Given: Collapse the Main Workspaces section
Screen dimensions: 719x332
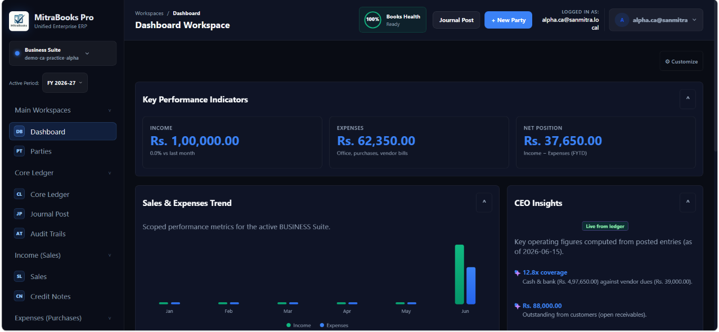Looking at the screenshot, I should 110,110.
